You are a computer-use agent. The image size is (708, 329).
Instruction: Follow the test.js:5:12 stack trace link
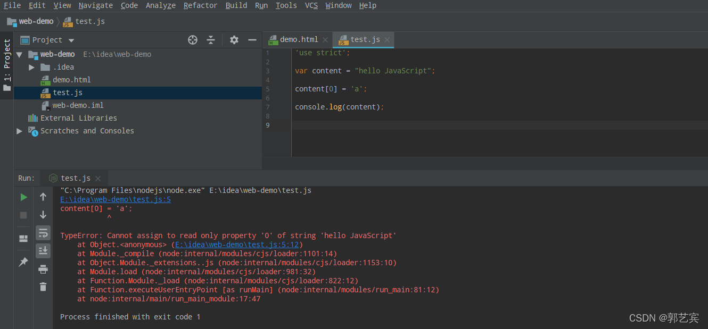click(x=237, y=245)
